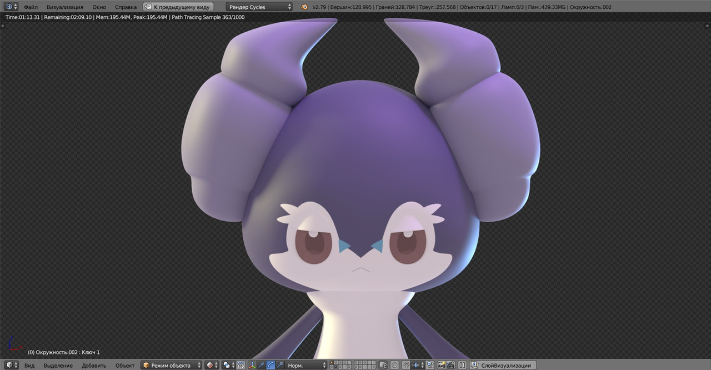The width and height of the screenshot is (711, 370).
Task: Select the rotate manipulator arc
Action: click(x=271, y=365)
